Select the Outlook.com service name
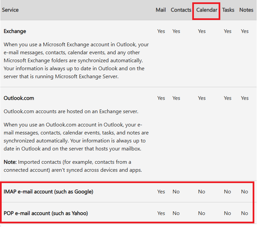Viewport: 259px width, 227px height. tap(19, 98)
